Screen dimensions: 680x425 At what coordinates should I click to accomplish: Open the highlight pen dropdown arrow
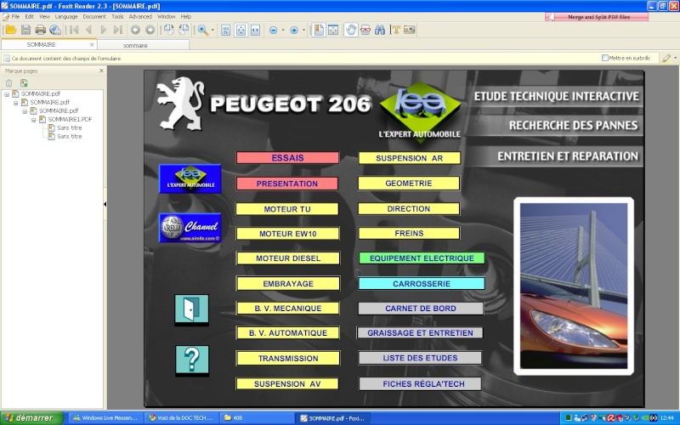(675, 58)
